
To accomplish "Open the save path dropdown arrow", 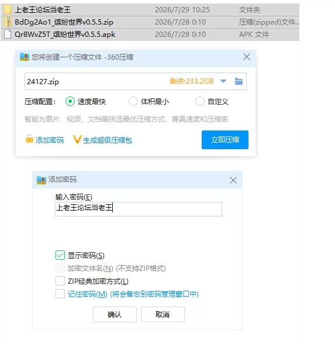I will tap(223, 81).
